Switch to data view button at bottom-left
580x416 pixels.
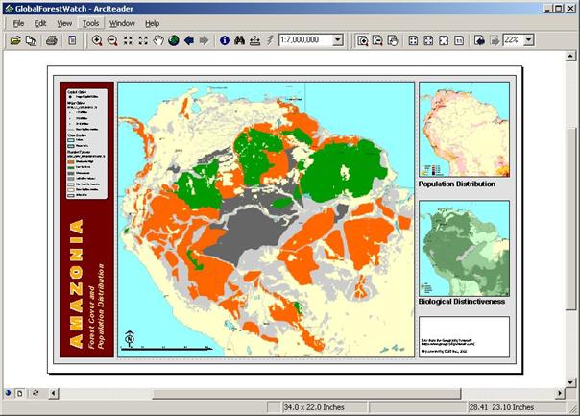click(9, 392)
